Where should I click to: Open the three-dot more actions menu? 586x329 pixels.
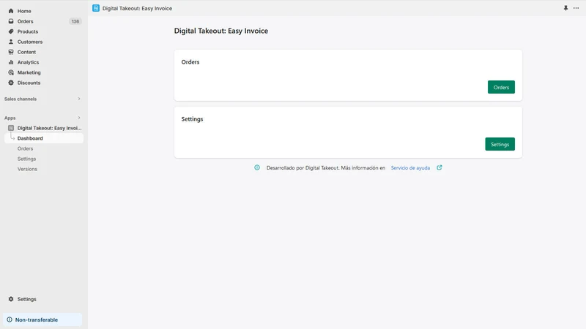(x=576, y=8)
